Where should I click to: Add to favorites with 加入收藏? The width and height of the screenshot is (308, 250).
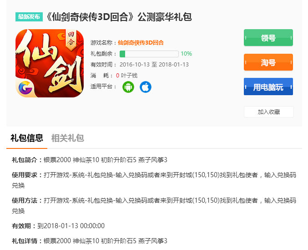click(269, 112)
